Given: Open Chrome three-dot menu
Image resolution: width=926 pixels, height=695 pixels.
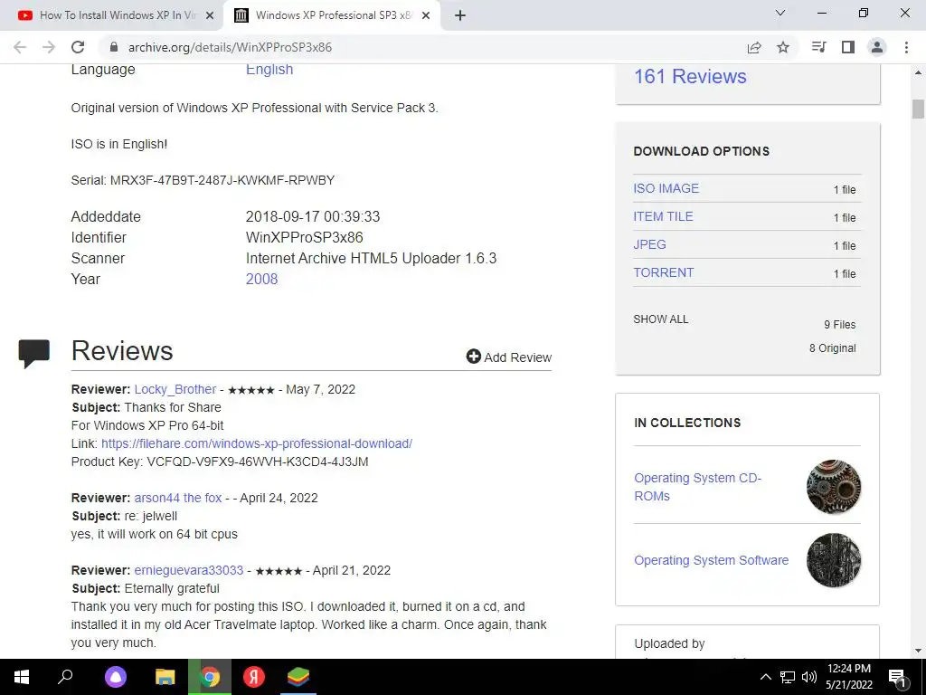Looking at the screenshot, I should [x=906, y=47].
